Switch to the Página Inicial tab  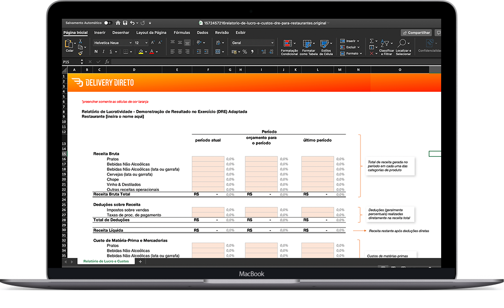[75, 32]
